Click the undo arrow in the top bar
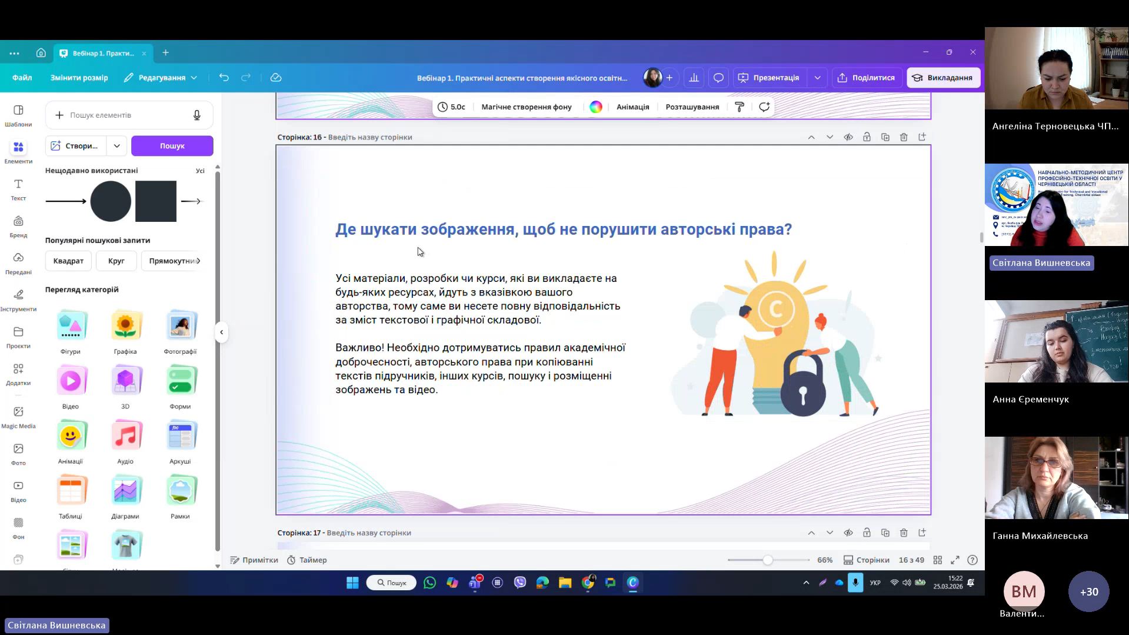This screenshot has width=1129, height=635. [x=224, y=78]
